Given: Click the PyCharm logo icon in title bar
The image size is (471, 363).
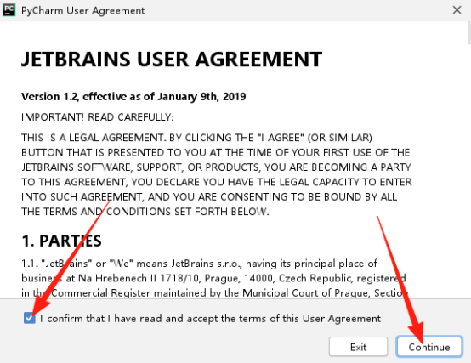Looking at the screenshot, I should click(9, 10).
